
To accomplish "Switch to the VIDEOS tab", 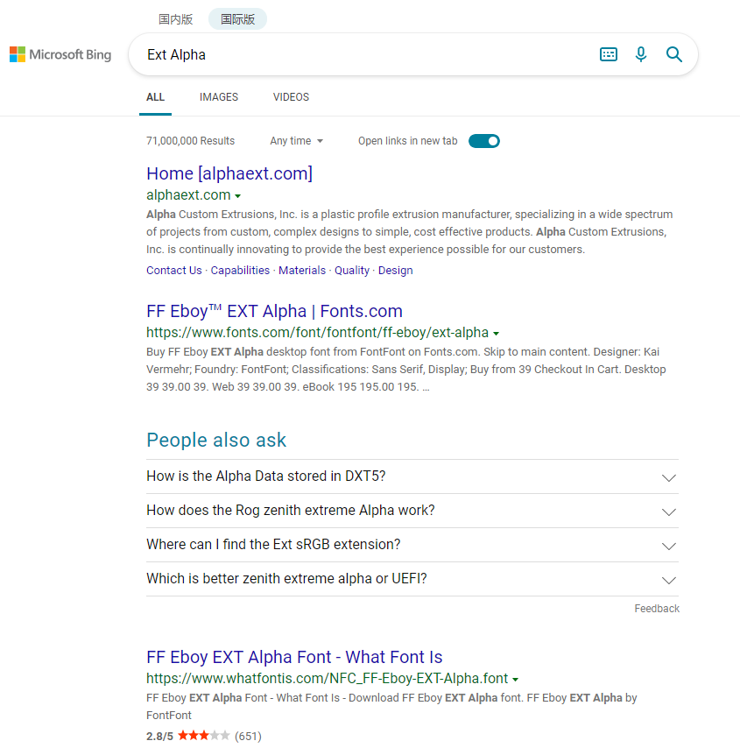I will pos(291,97).
